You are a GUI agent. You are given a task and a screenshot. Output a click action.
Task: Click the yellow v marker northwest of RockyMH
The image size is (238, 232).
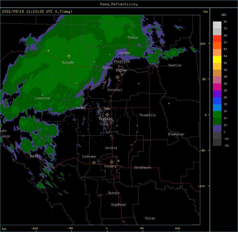tap(48, 51)
